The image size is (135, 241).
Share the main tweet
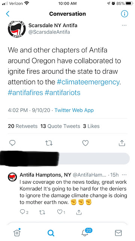[122, 143]
